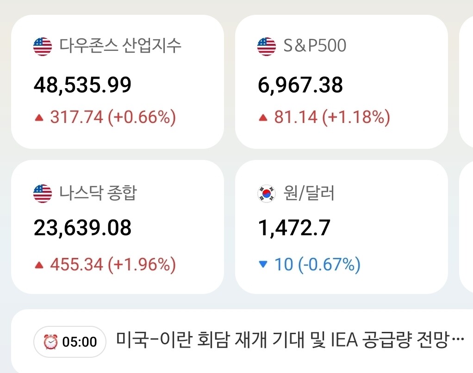Click the US flag icon beside S&P500
The height and width of the screenshot is (373, 473).
coord(266,46)
